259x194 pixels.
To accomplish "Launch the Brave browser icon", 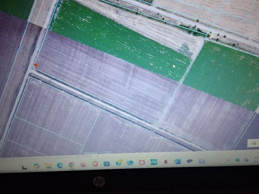I will tap(95, 164).
